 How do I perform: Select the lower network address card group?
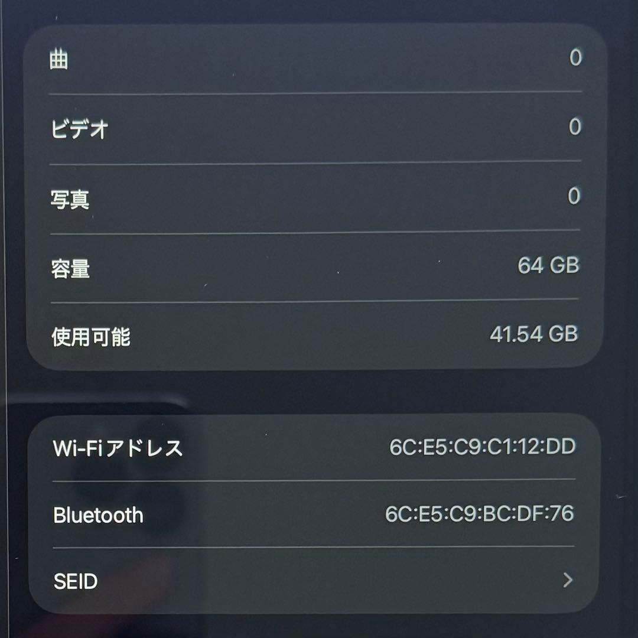[313, 515]
